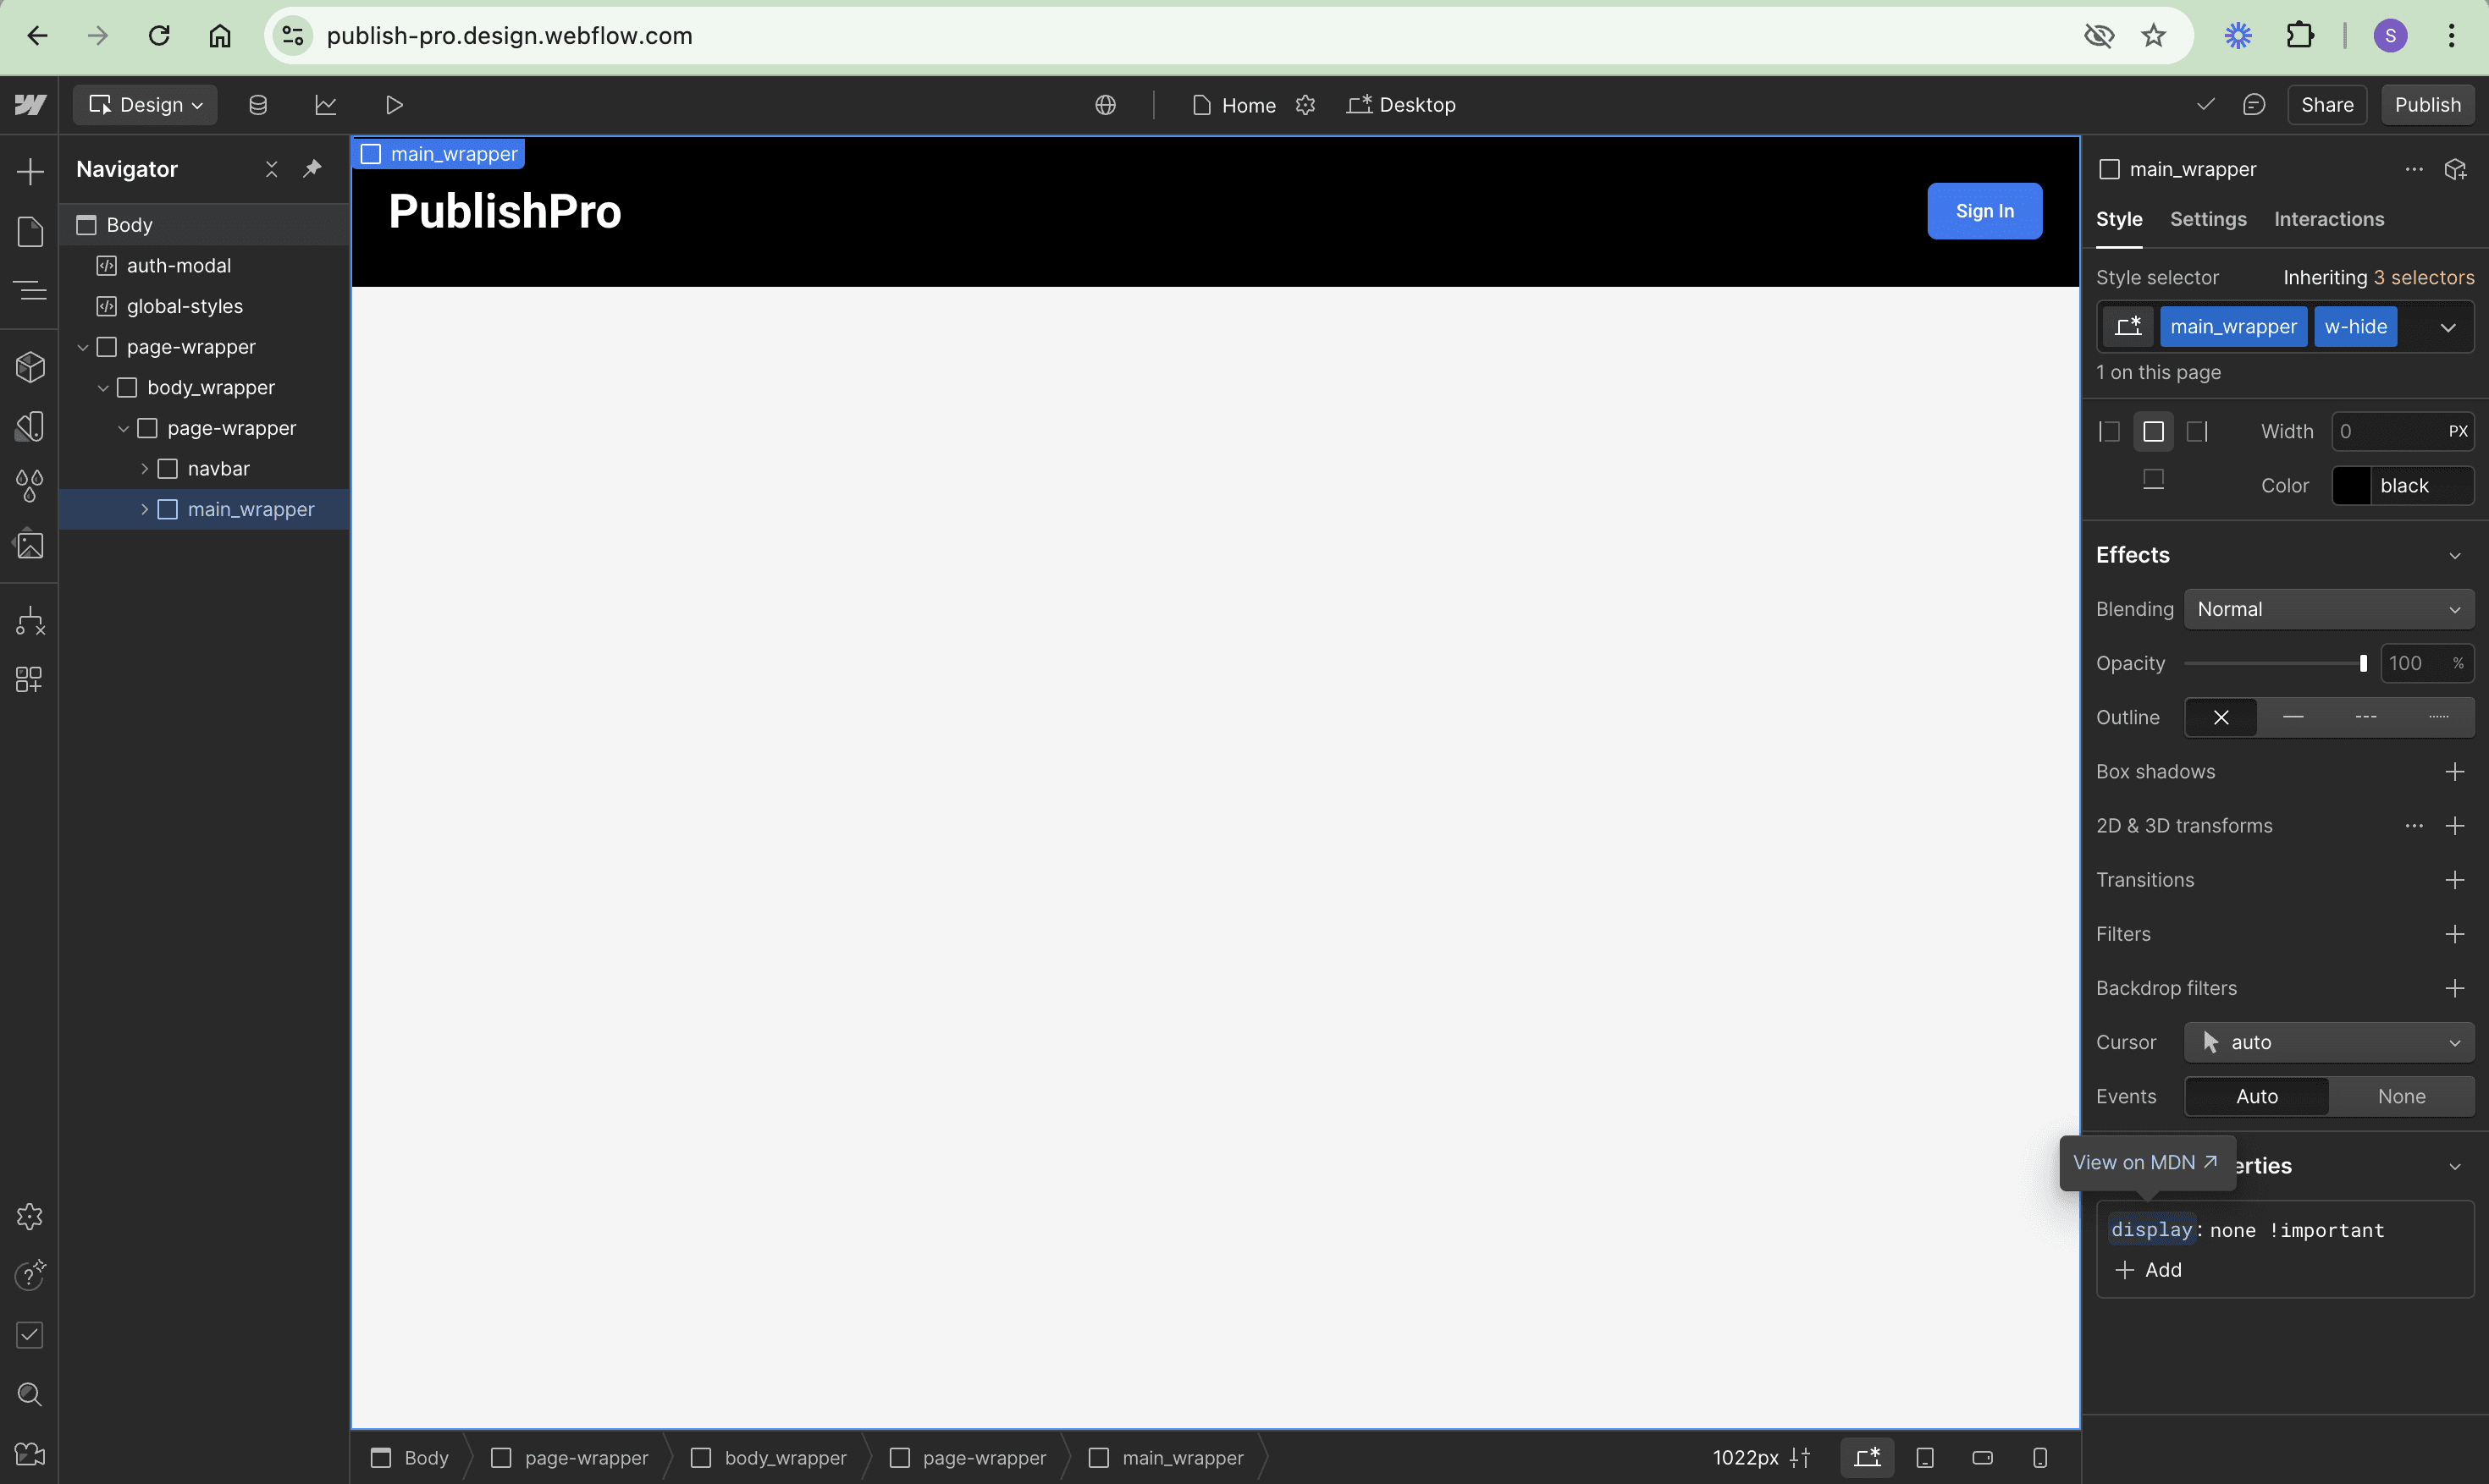The image size is (2489, 1484).
Task: Open the Pages panel icon
Action: coord(30,232)
